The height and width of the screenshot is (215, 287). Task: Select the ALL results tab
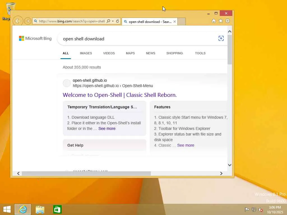[x=66, y=53]
